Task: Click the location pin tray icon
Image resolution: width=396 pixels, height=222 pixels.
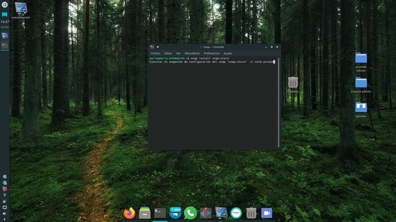Action: point(4,195)
